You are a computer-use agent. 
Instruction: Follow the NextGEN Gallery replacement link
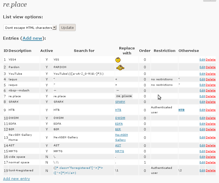121,137
